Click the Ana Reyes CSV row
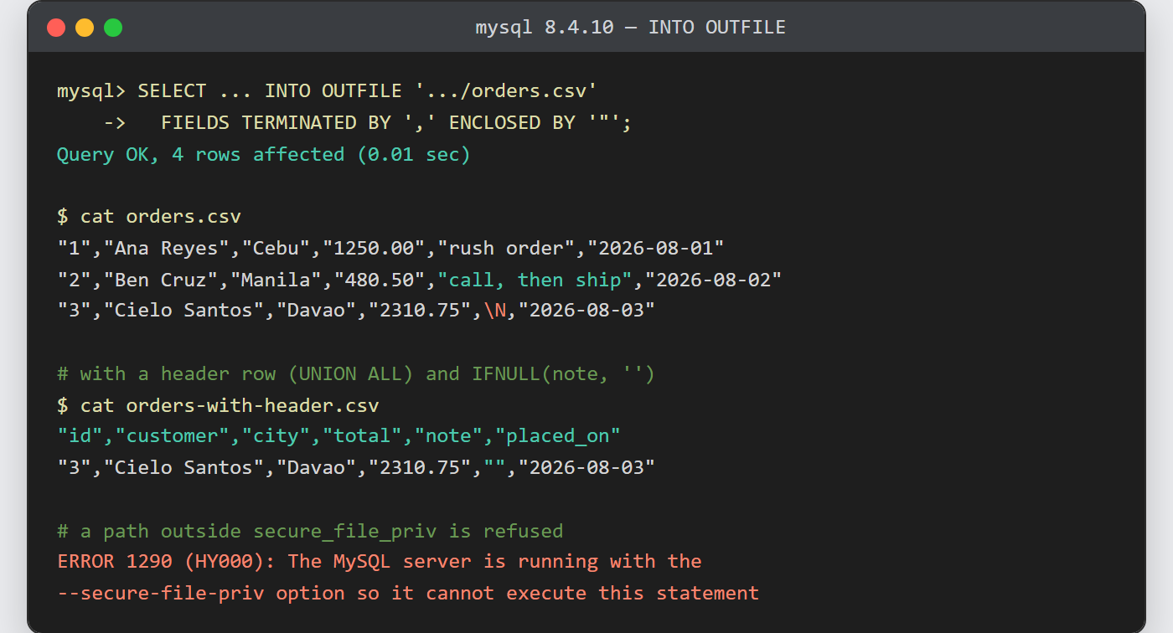The width and height of the screenshot is (1173, 633). click(x=390, y=248)
